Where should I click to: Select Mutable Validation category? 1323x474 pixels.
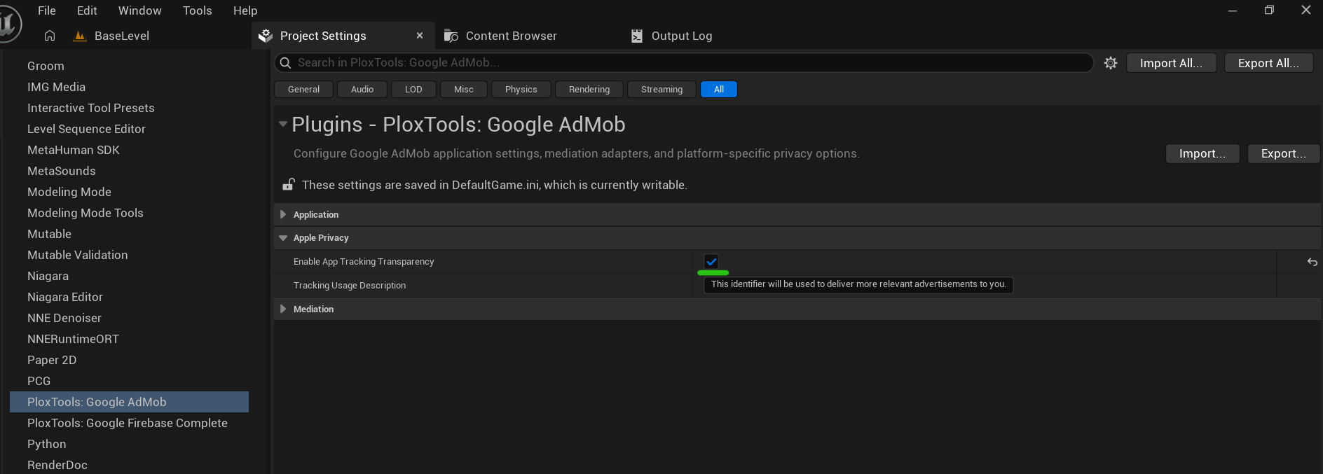pyautogui.click(x=78, y=255)
